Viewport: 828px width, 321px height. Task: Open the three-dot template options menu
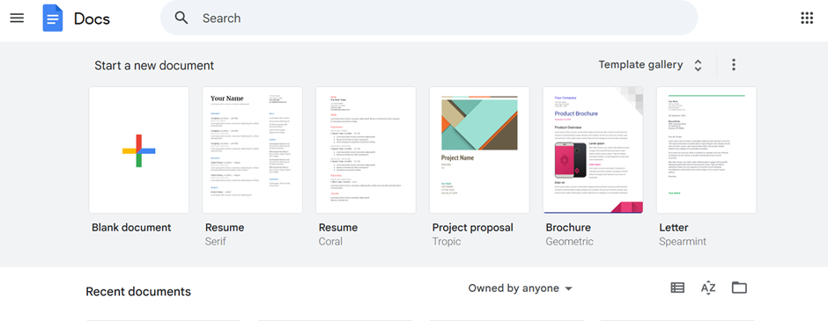[x=733, y=65]
